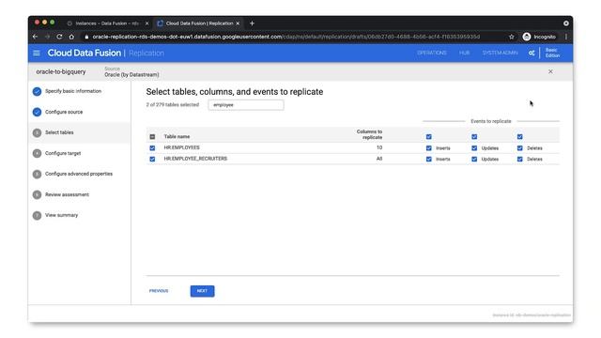Go to Configure advanced properties step

pyautogui.click(x=79, y=174)
